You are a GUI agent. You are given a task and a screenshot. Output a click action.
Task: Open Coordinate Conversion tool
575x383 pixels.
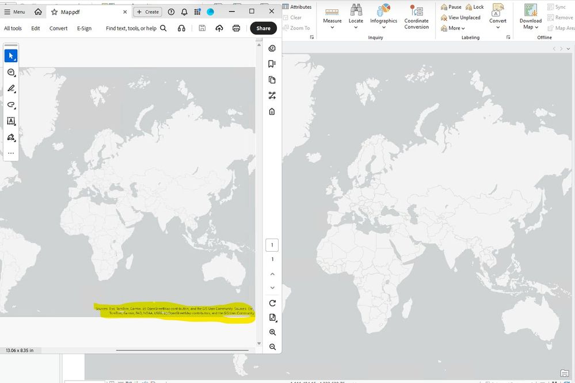[417, 17]
